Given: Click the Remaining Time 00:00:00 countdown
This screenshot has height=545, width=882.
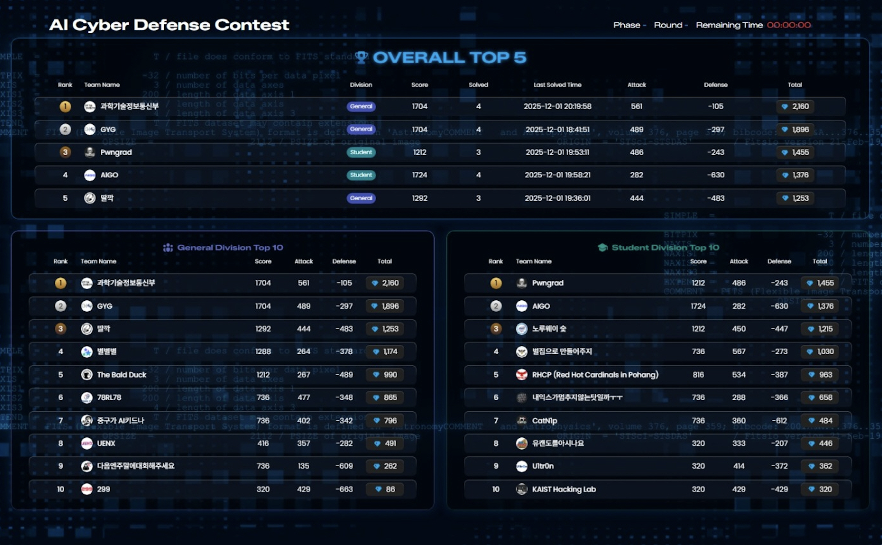Looking at the screenshot, I should point(789,25).
